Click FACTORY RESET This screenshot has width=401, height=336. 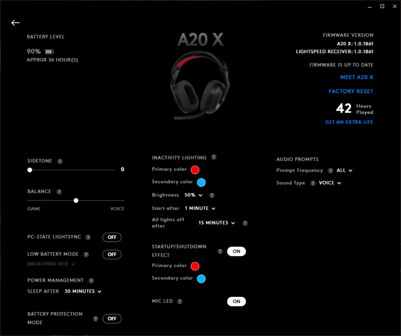click(x=351, y=91)
